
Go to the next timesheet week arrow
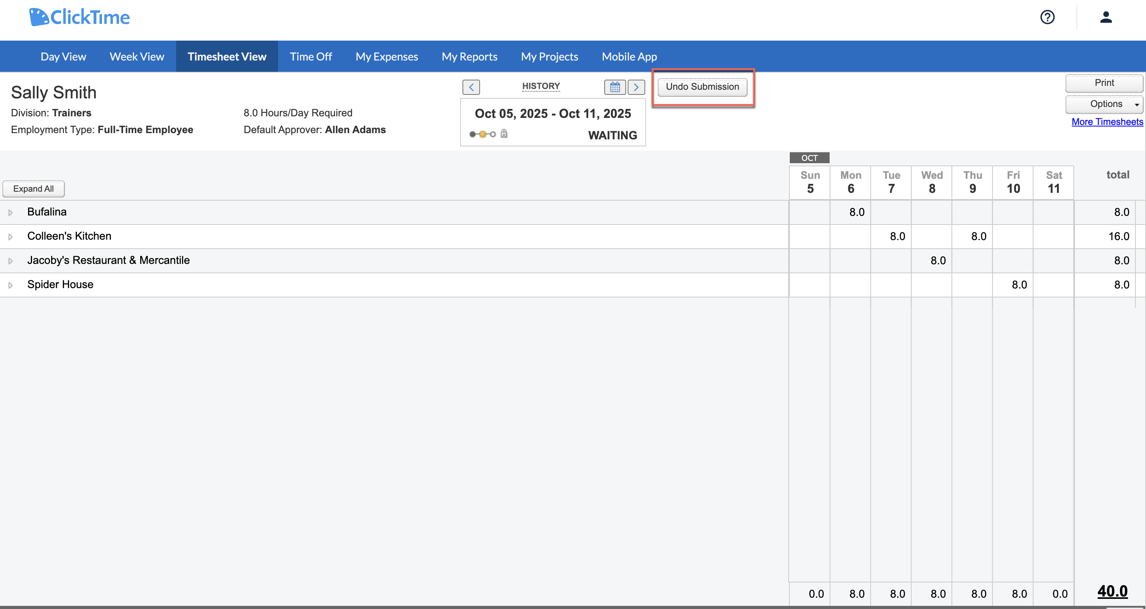pyautogui.click(x=636, y=87)
